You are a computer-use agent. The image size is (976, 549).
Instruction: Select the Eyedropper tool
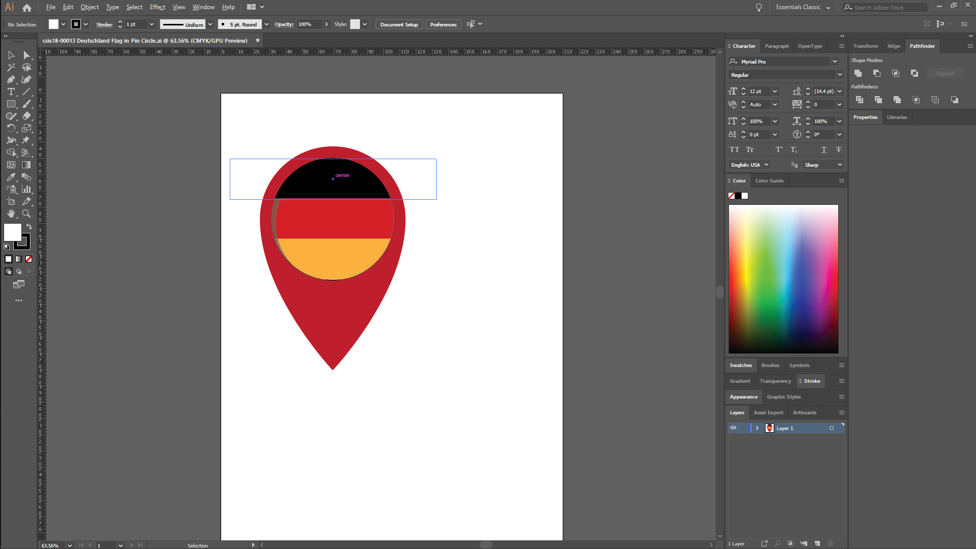11,177
